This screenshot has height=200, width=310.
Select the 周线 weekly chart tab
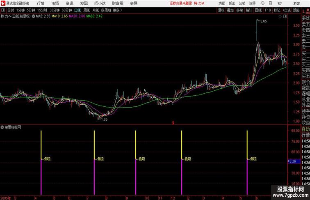coord(87,10)
